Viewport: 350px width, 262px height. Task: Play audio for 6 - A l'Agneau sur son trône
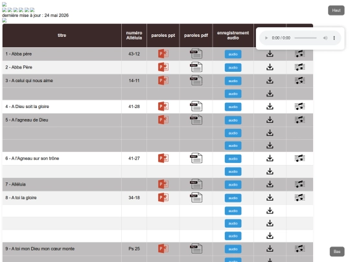[x=233, y=158]
